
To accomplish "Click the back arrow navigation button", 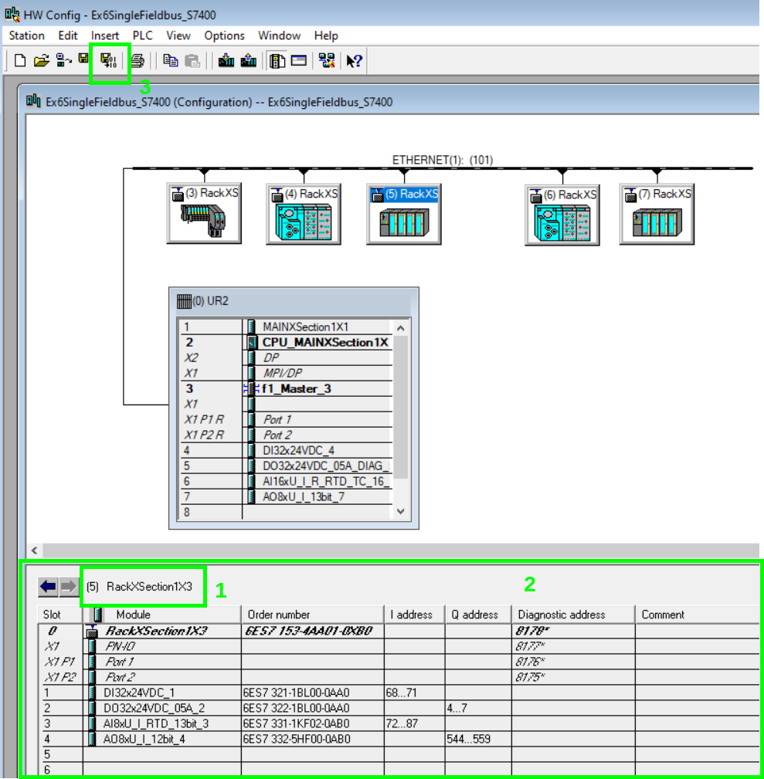I will (x=48, y=587).
